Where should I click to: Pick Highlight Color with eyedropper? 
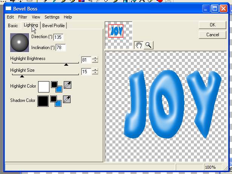(68, 85)
